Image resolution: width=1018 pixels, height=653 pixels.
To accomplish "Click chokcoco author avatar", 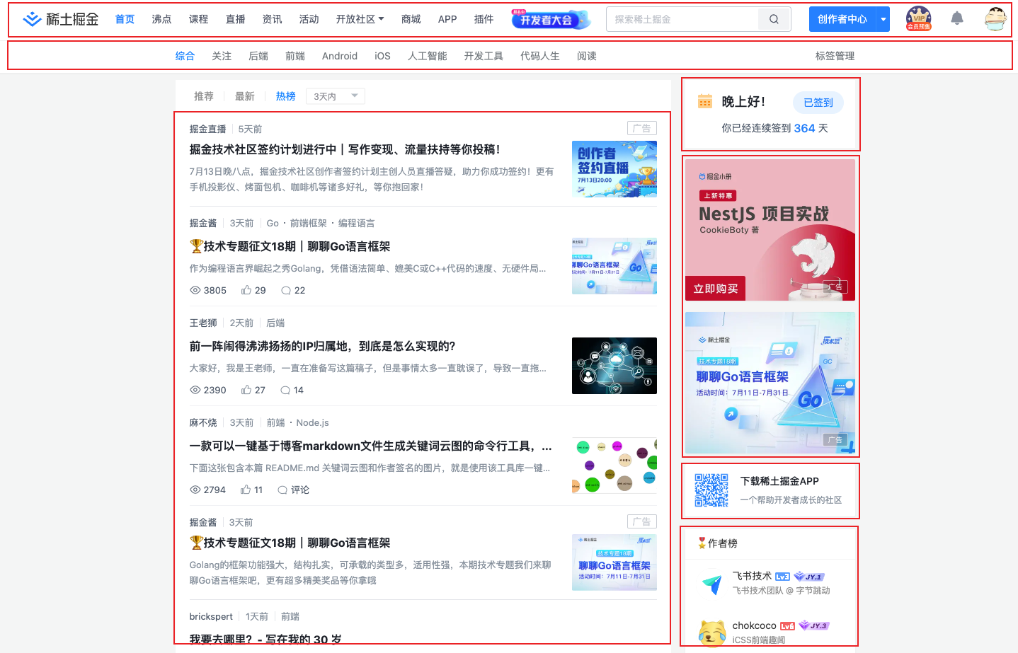I will point(711,632).
